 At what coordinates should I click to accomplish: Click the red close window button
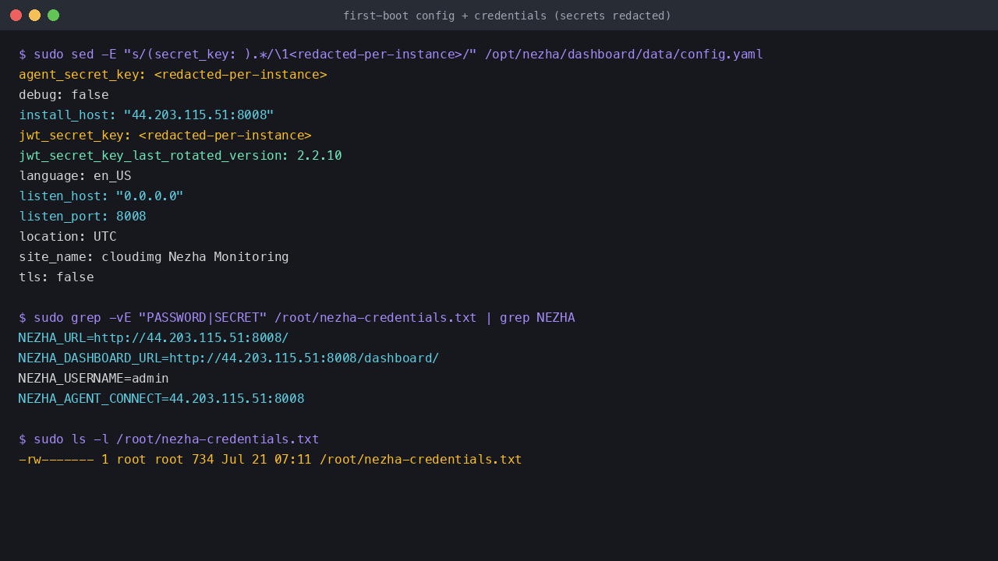point(16,16)
